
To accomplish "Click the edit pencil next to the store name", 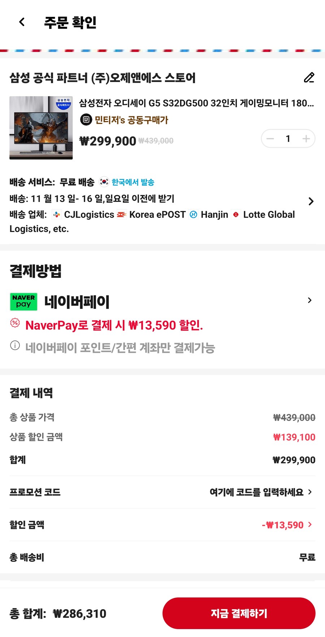I will 309,78.
